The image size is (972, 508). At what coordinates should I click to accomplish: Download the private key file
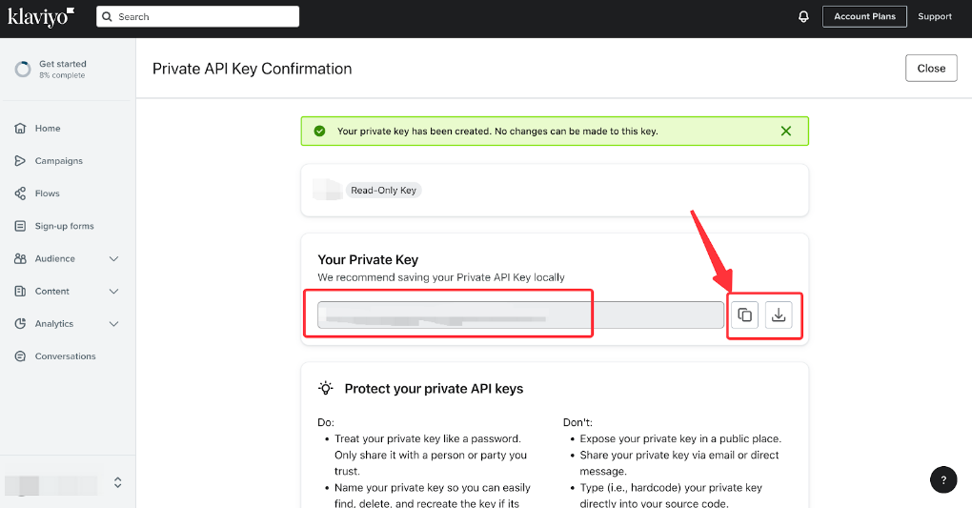(x=779, y=315)
